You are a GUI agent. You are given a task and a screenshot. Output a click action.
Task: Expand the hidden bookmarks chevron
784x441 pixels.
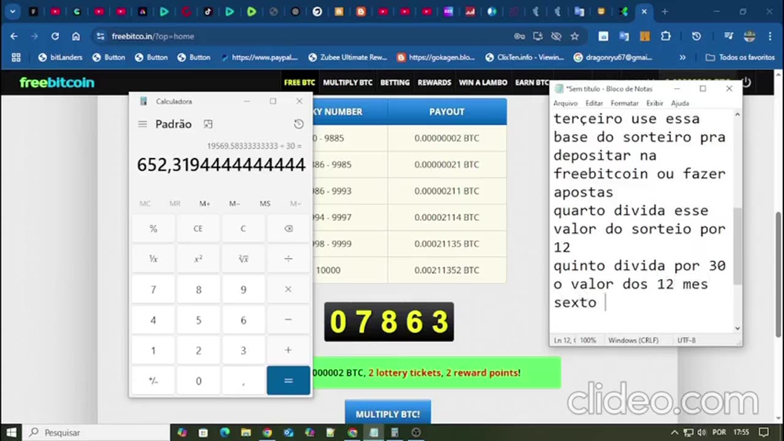tap(682, 57)
